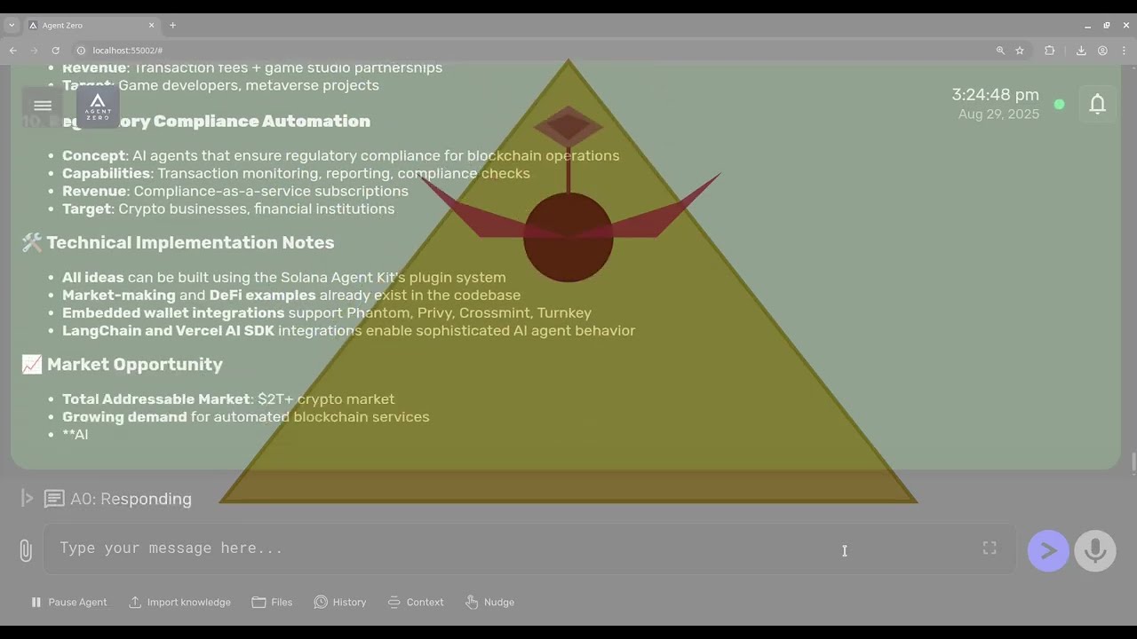Image resolution: width=1137 pixels, height=639 pixels.
Task: Expand the message input to fullscreen
Action: tap(989, 548)
